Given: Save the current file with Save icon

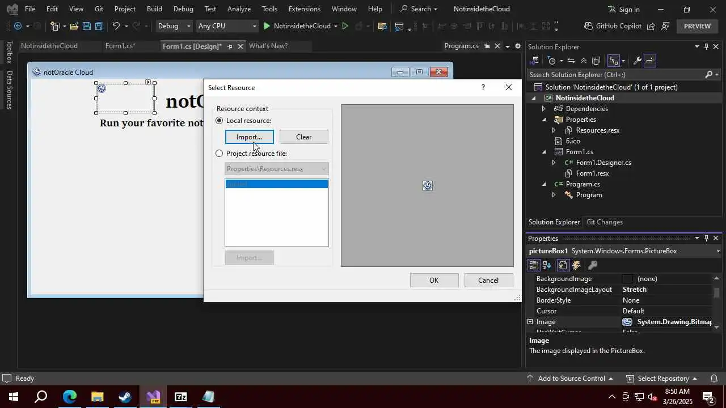Looking at the screenshot, I should click(86, 26).
